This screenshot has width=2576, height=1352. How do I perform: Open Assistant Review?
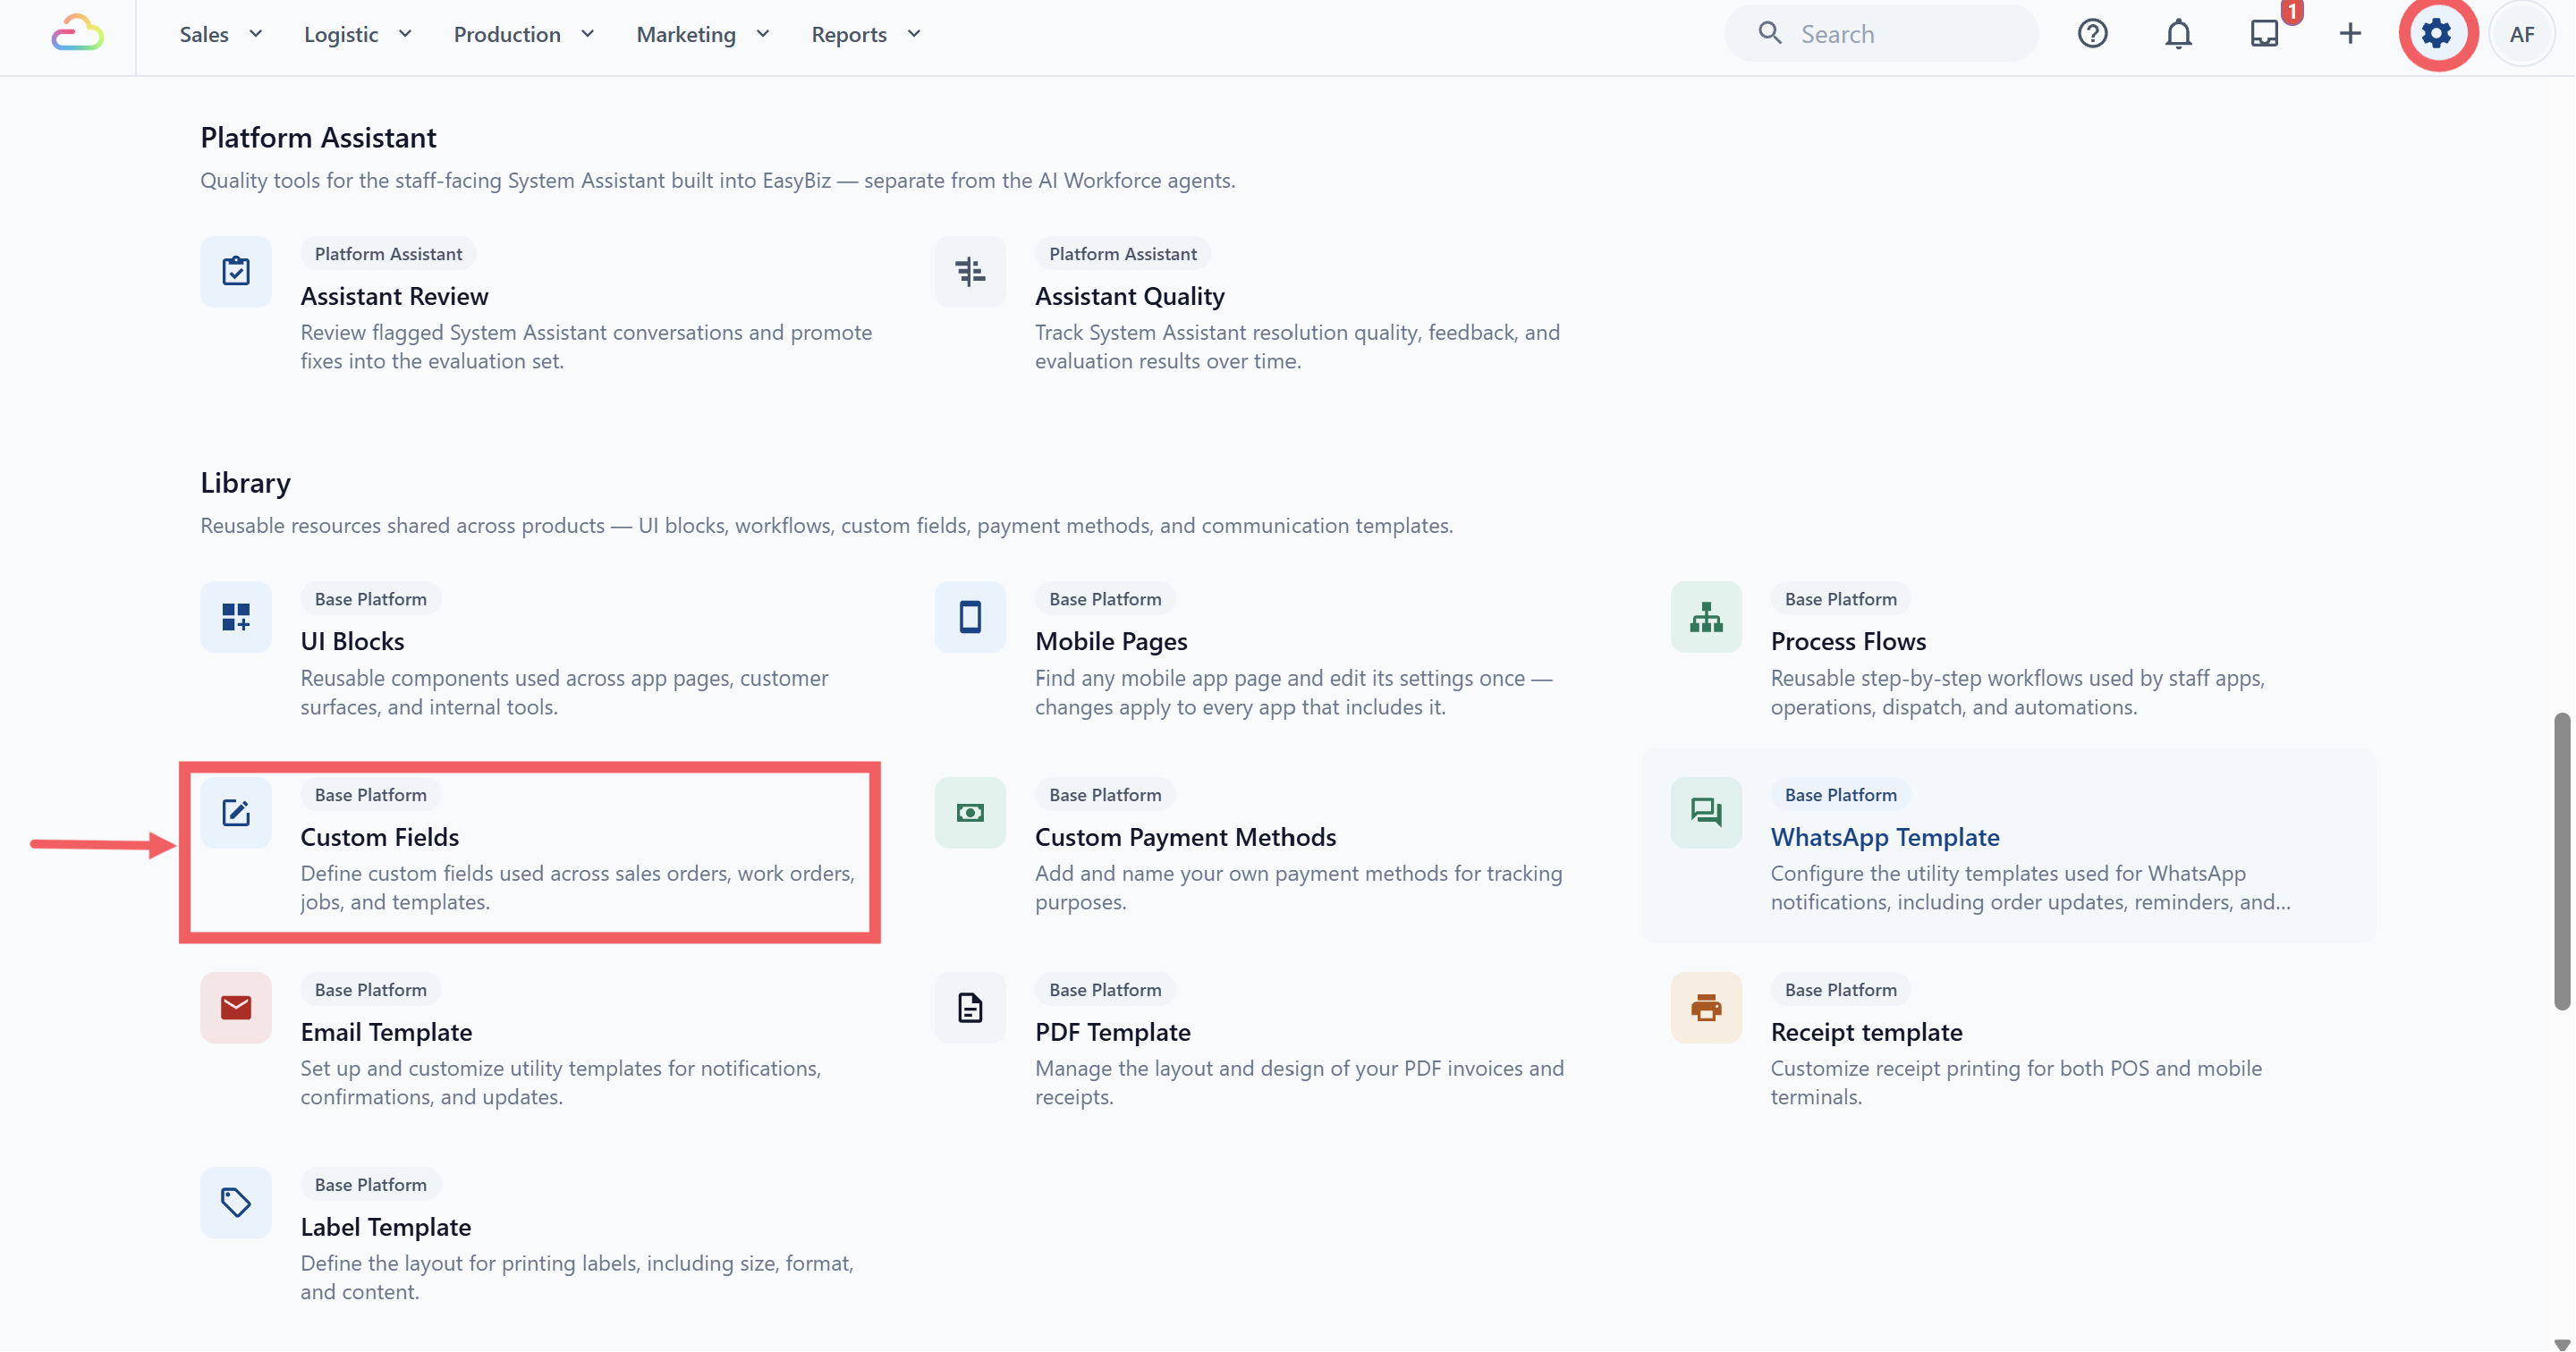coord(395,296)
